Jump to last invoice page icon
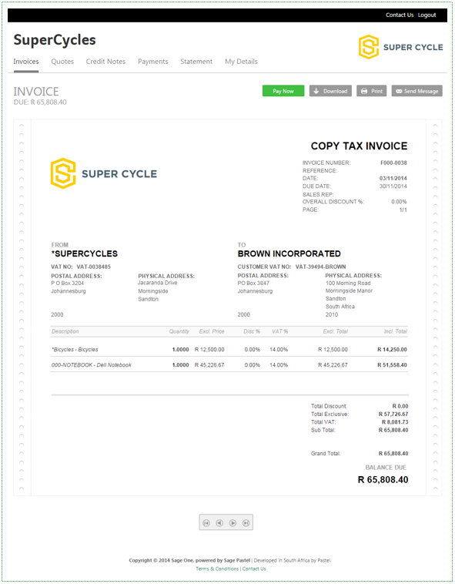Viewport: 455px width, 584px height. click(246, 523)
